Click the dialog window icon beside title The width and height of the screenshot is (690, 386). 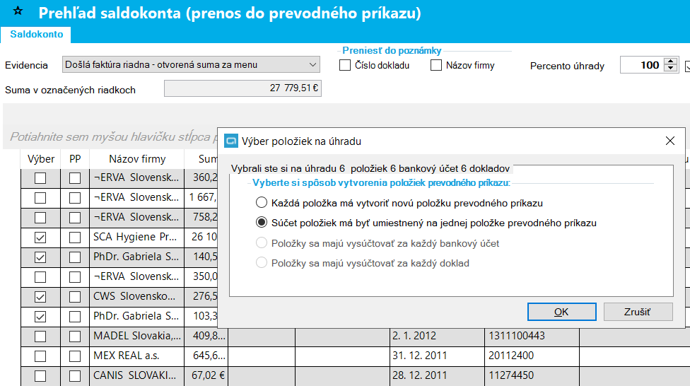pos(230,141)
